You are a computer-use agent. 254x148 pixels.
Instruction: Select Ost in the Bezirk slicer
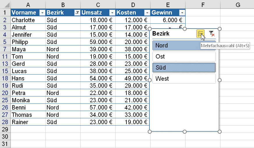(x=184, y=57)
